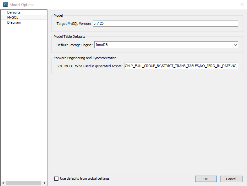The height and width of the screenshot is (186, 247).
Task: Open the Default Storage Engine dropdown
Action: [166, 45]
